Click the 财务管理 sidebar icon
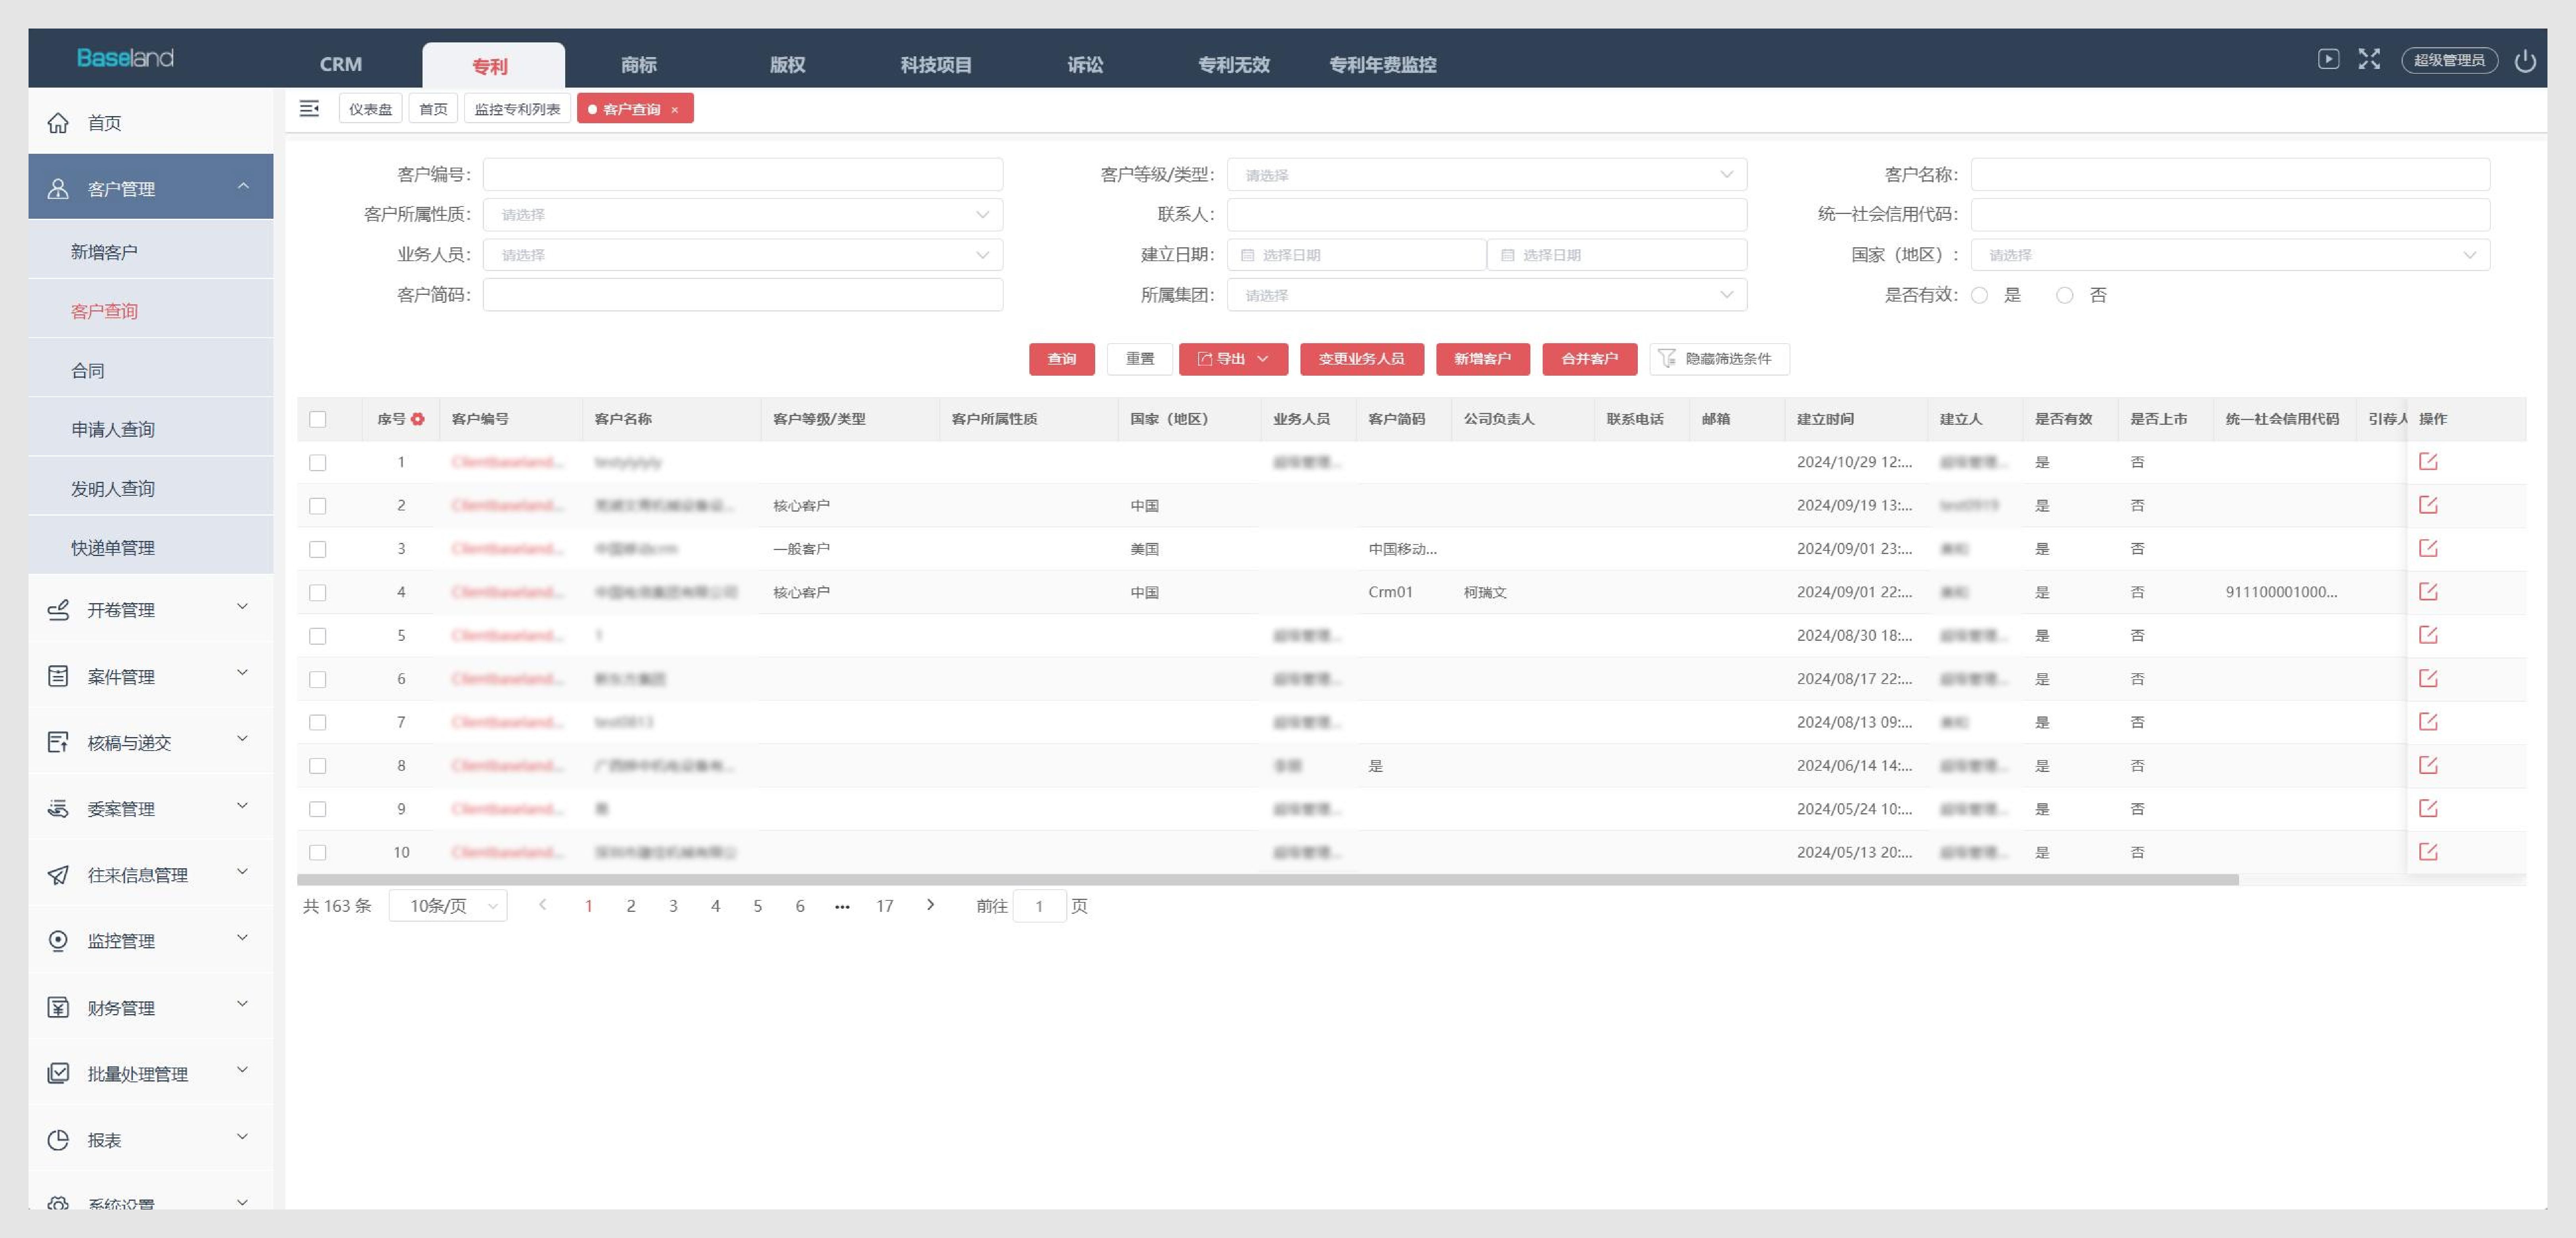 (x=58, y=1007)
